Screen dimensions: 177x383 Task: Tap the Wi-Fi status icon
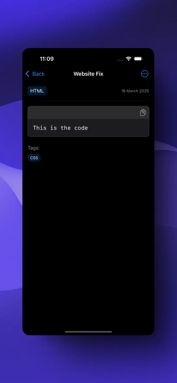[128, 59]
